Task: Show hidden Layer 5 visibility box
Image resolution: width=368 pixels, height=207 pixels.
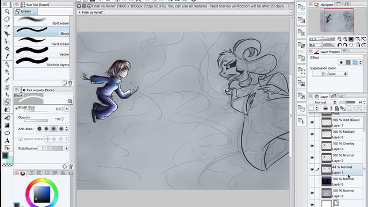Action: pyautogui.click(x=312, y=181)
